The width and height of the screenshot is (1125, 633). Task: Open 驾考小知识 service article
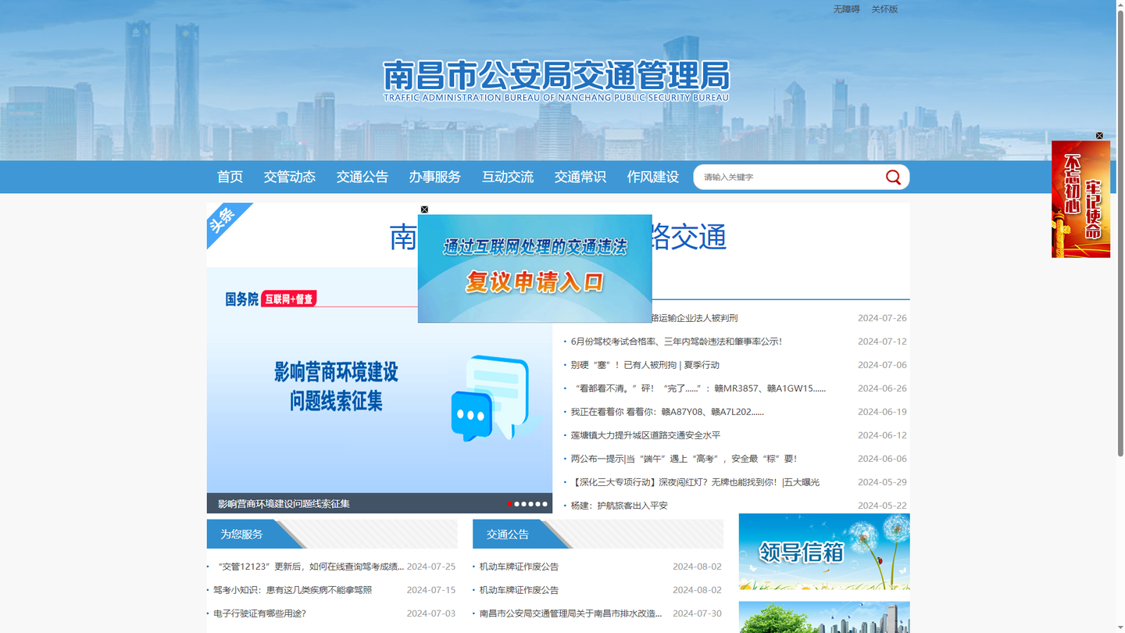coord(292,590)
